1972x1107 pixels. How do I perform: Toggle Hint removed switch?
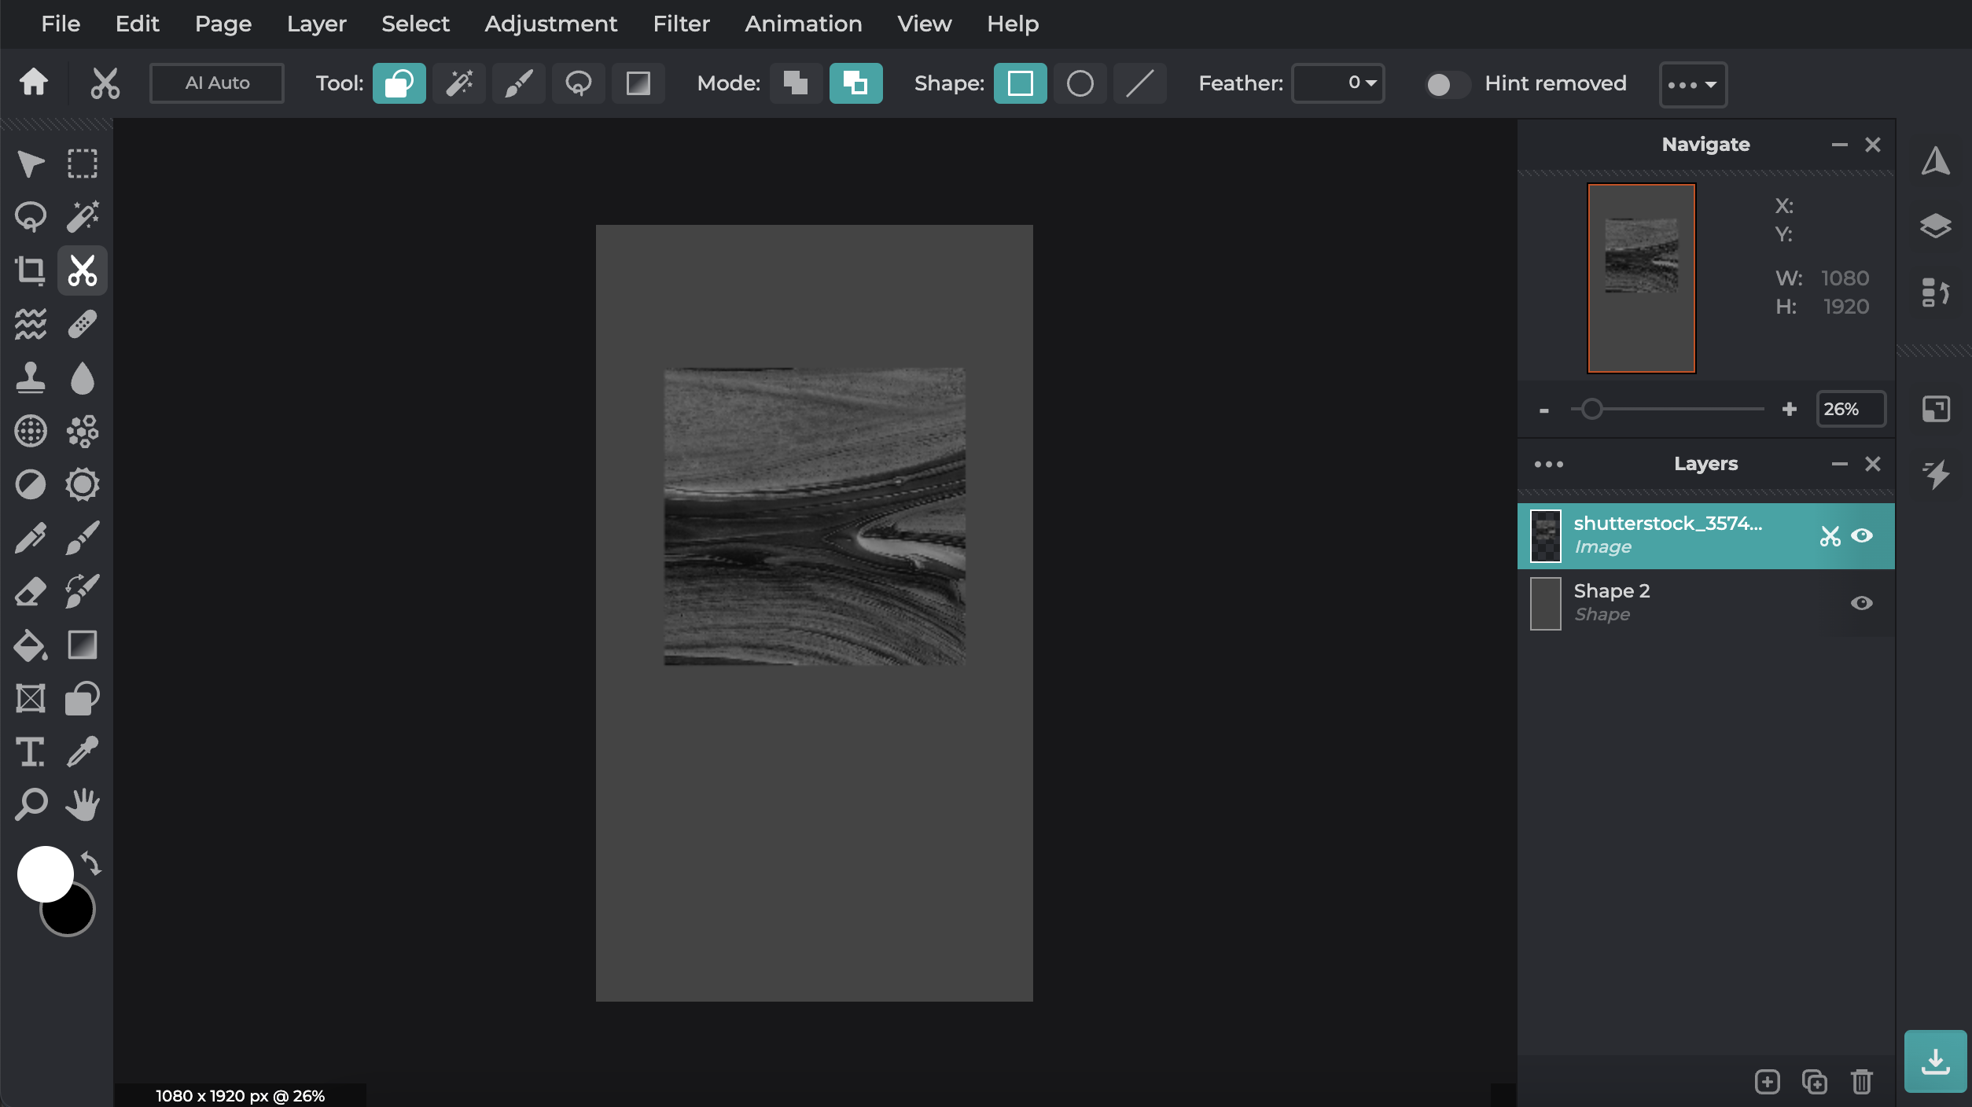(x=1447, y=84)
